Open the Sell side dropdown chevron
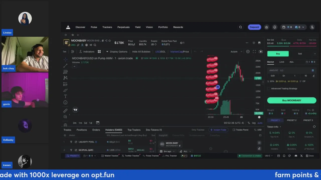 click(x=315, y=54)
